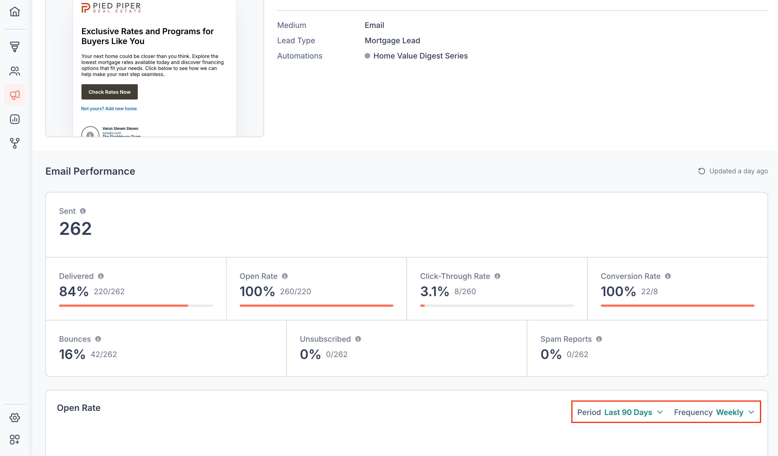Viewport: 778px width, 456px height.
Task: Click the 0/262 Spam Reports fraction
Action: point(577,354)
